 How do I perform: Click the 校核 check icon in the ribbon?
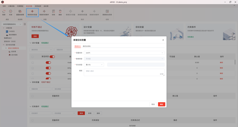pos(54,11)
